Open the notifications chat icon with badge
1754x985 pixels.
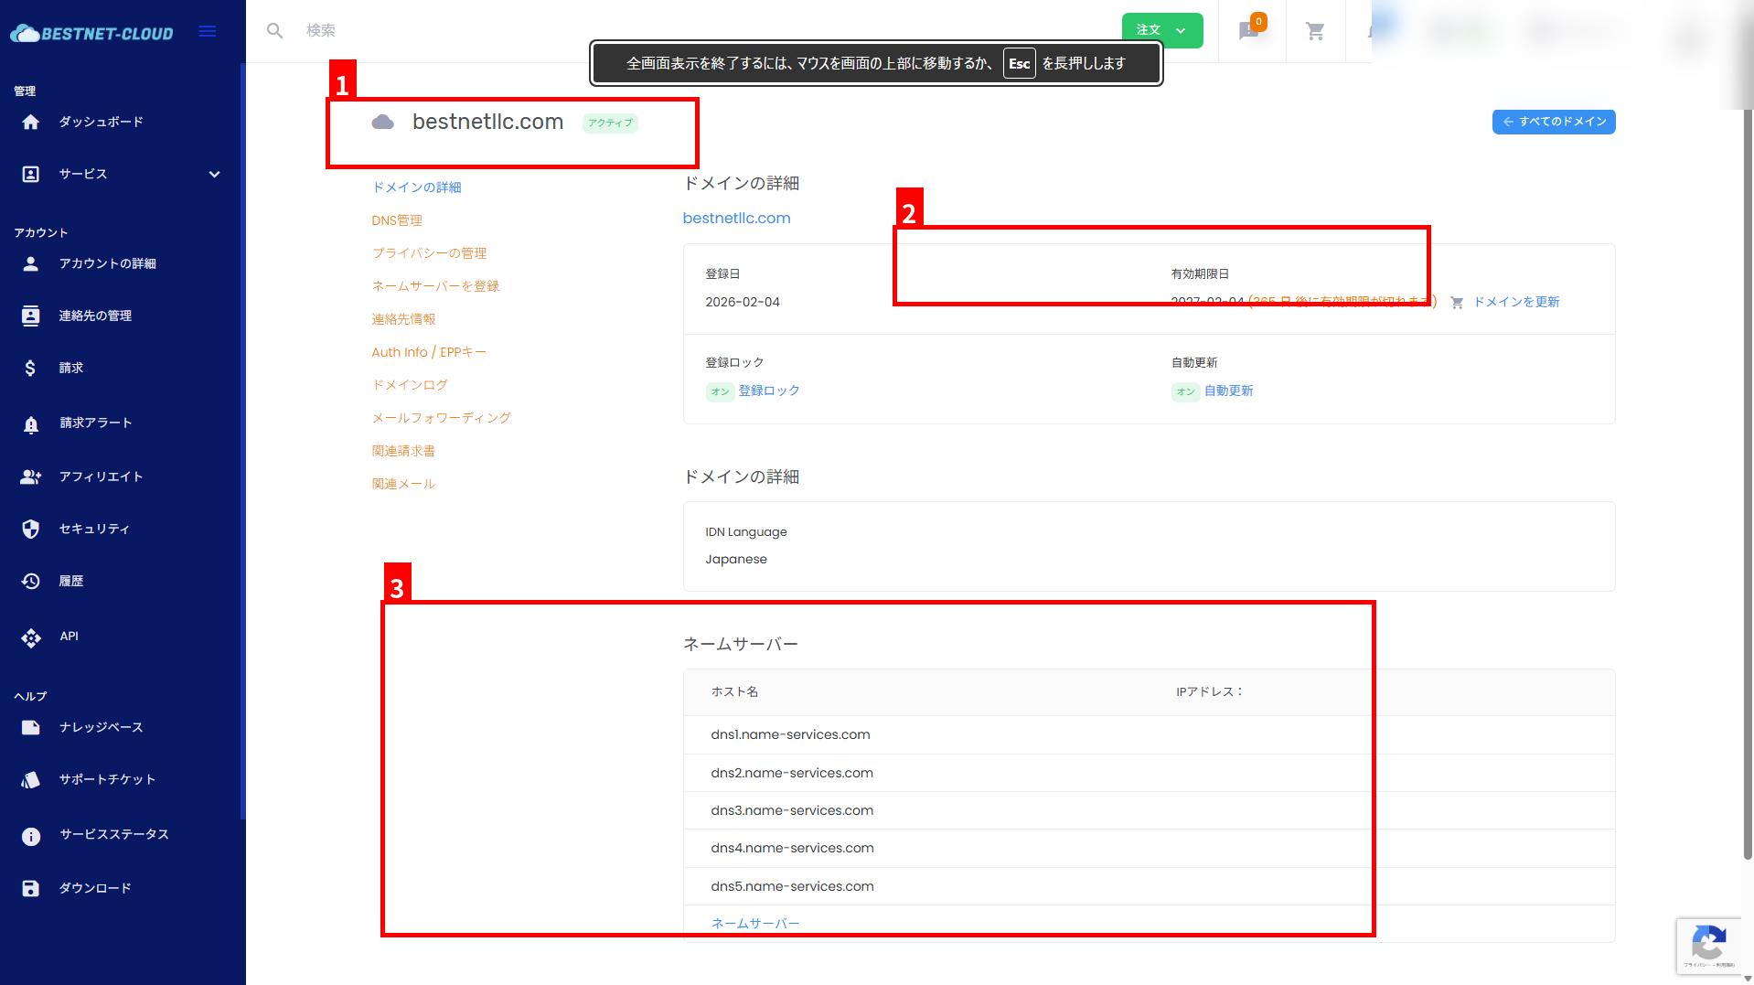pos(1249,31)
